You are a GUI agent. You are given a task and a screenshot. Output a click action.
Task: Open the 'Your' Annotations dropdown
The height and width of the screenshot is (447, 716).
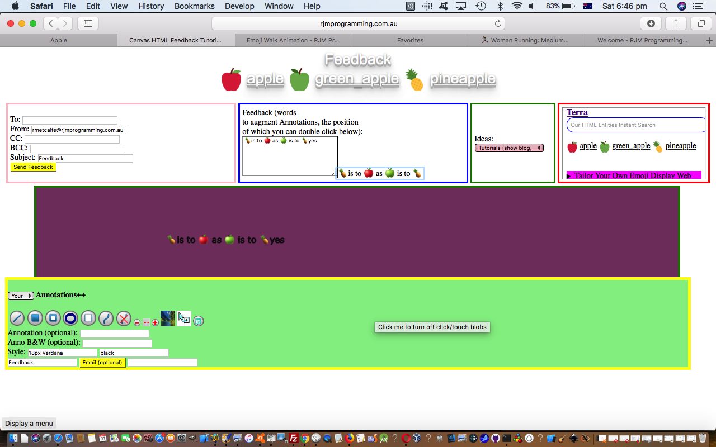click(x=21, y=296)
